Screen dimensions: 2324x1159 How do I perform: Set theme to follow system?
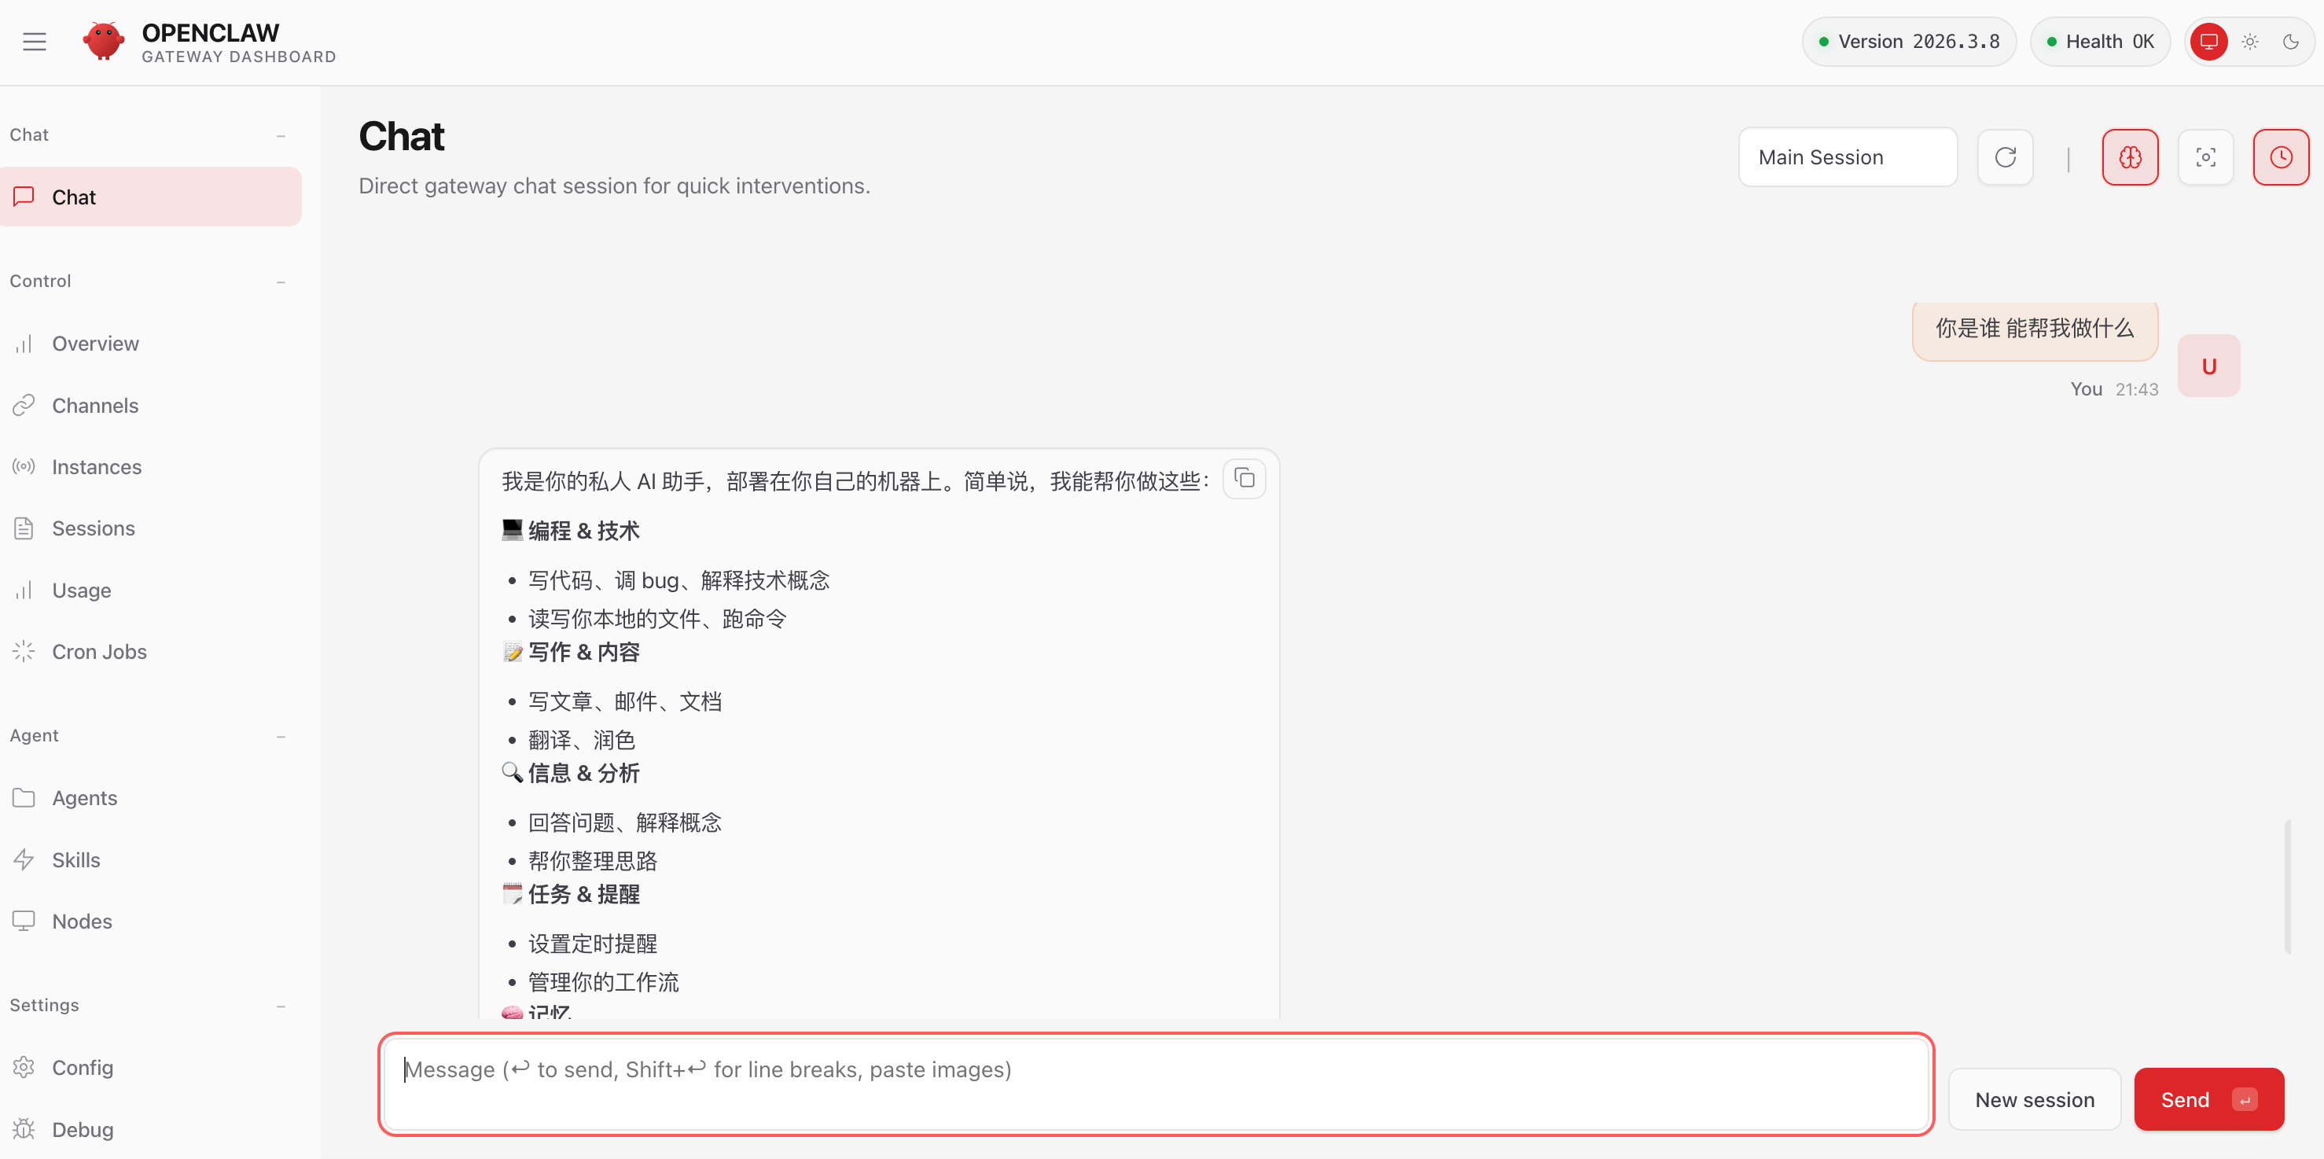pyautogui.click(x=2208, y=41)
